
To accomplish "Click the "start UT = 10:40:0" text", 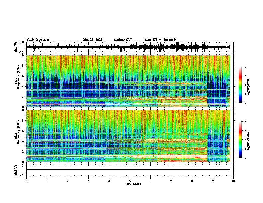I will click(160, 40).
